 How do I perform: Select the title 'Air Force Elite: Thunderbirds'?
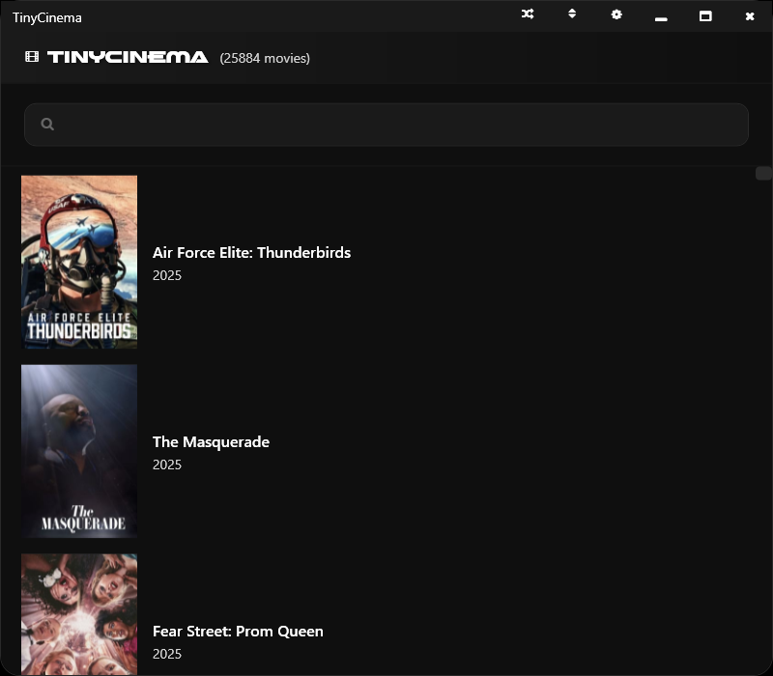(251, 253)
